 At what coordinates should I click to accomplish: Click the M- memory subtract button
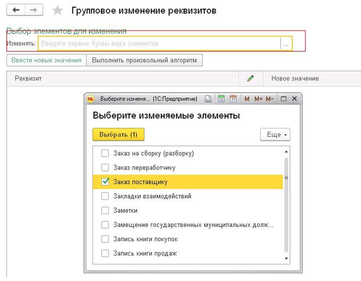(269, 99)
